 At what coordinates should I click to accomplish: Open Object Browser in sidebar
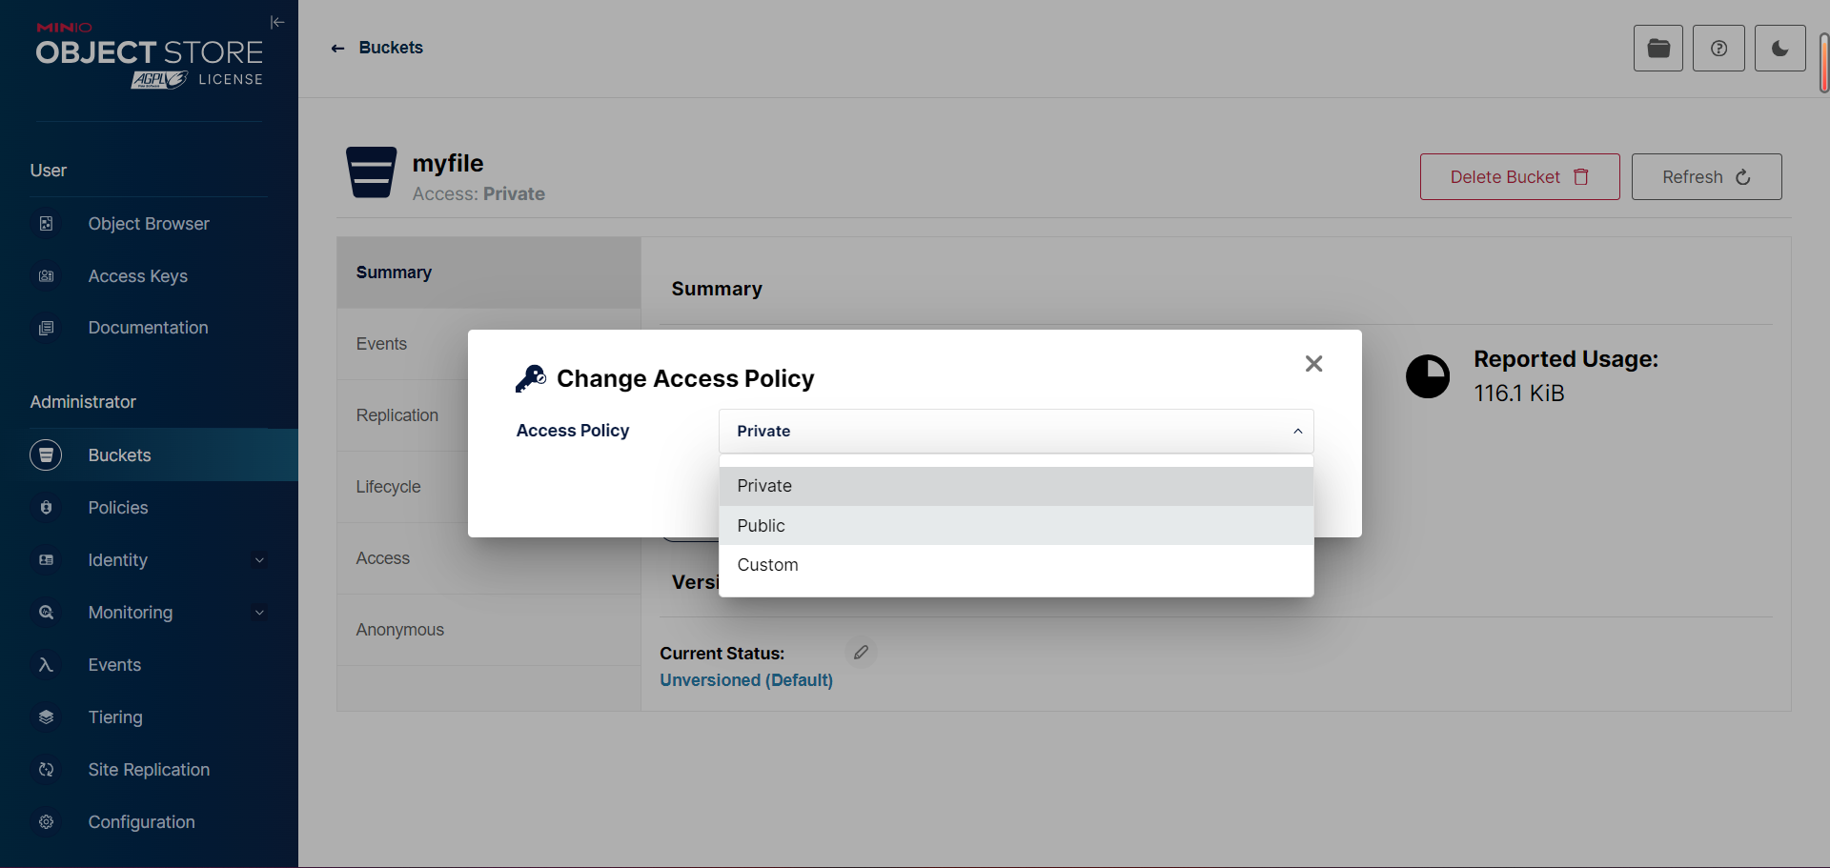149,224
